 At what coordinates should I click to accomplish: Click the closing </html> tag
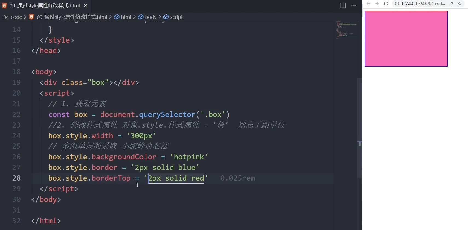(x=46, y=221)
